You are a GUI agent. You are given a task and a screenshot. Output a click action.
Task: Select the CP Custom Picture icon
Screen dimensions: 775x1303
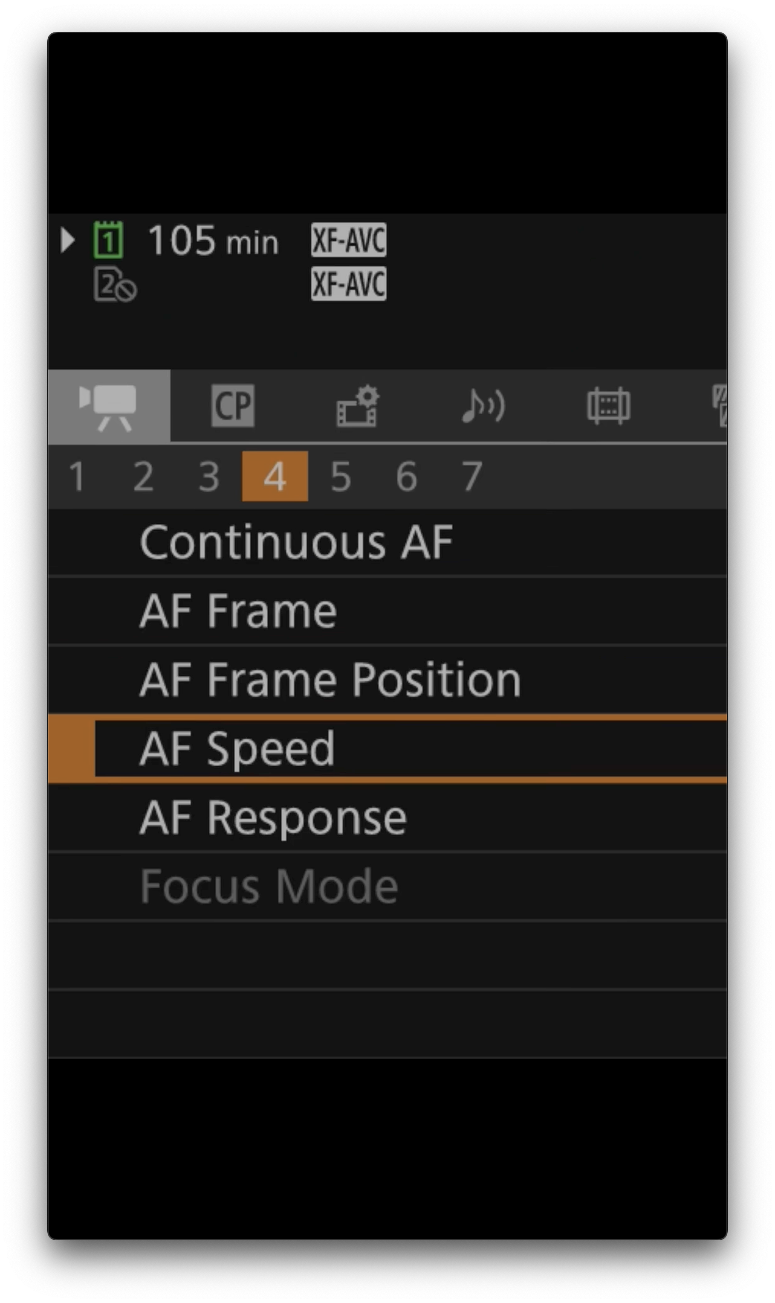tap(233, 406)
